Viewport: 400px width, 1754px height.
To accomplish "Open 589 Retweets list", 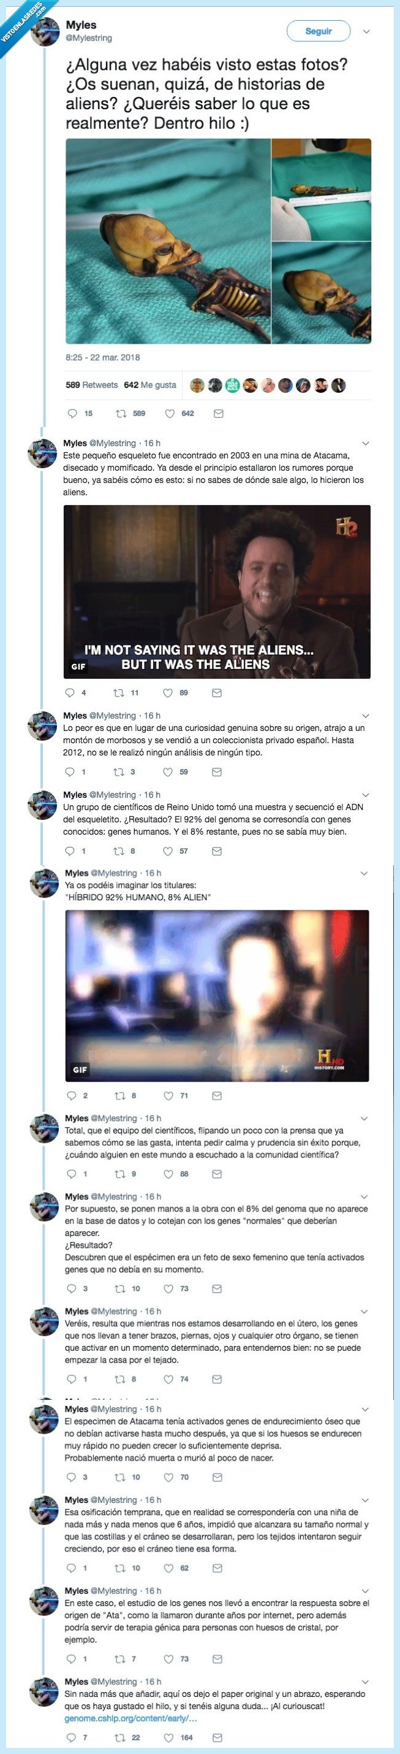I will (x=92, y=385).
